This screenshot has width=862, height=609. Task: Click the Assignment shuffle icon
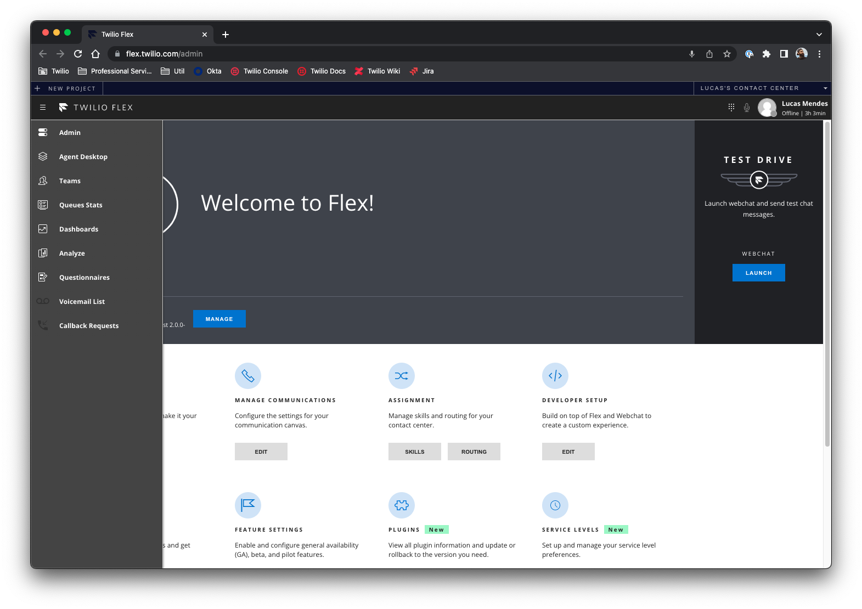coord(402,376)
